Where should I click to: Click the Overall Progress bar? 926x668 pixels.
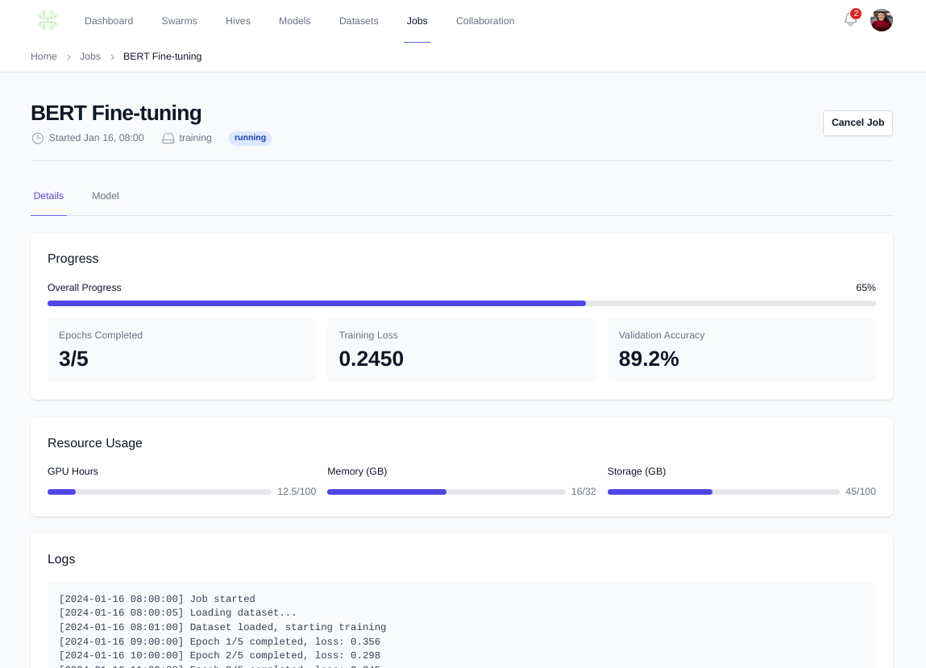[461, 304]
